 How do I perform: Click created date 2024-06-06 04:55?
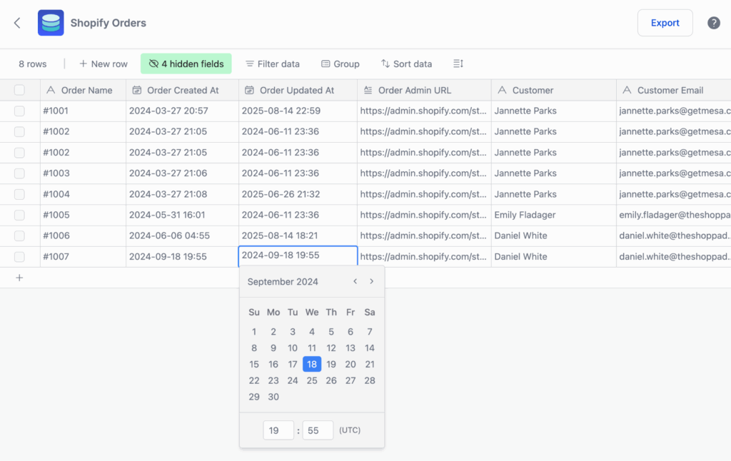coord(182,236)
